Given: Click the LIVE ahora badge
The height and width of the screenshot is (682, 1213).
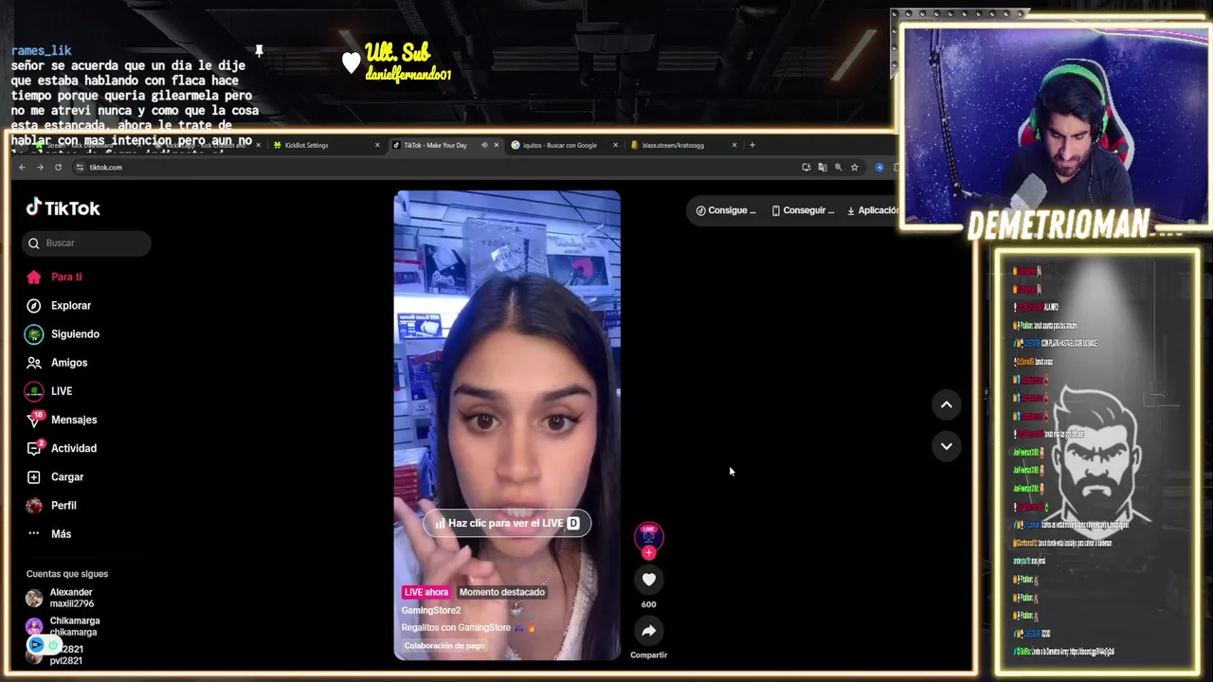Looking at the screenshot, I should [x=426, y=592].
